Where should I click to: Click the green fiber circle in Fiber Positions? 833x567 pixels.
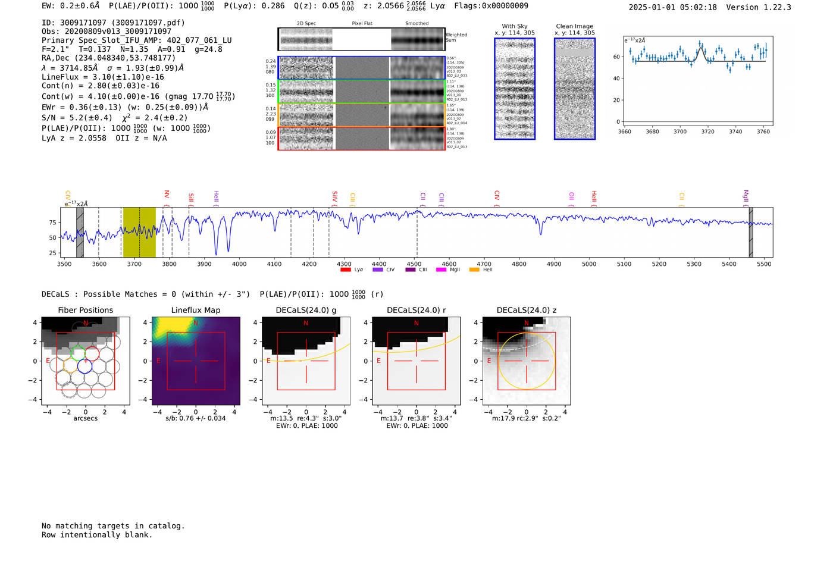coord(78,350)
